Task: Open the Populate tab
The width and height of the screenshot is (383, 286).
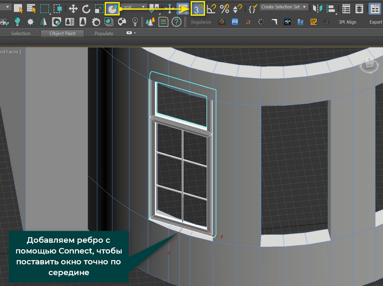Action: click(x=104, y=33)
